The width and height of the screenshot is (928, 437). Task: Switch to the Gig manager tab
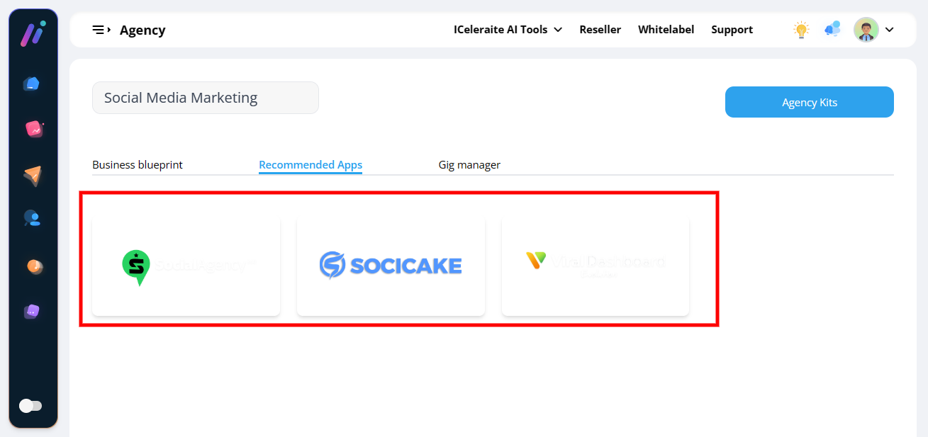coord(469,165)
